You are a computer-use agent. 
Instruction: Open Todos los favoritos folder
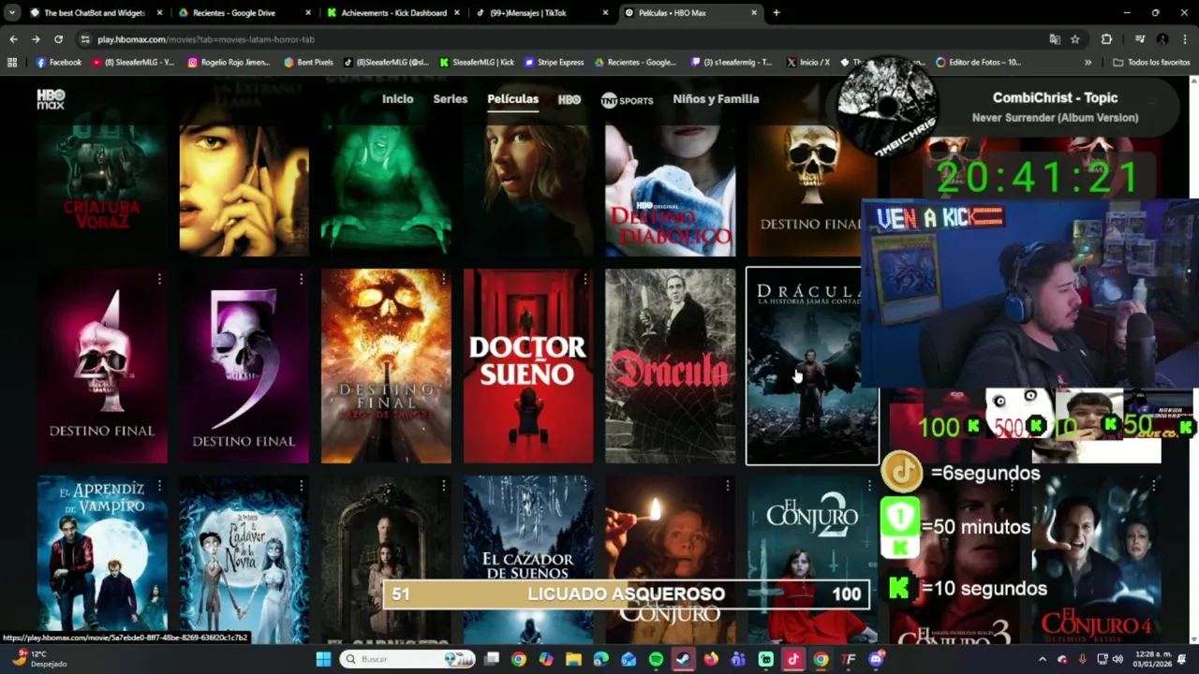coord(1151,62)
